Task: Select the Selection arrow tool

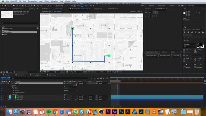Action: [x=2, y=6]
